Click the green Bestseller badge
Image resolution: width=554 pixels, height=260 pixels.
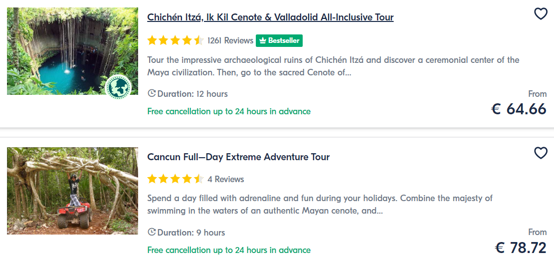point(279,40)
